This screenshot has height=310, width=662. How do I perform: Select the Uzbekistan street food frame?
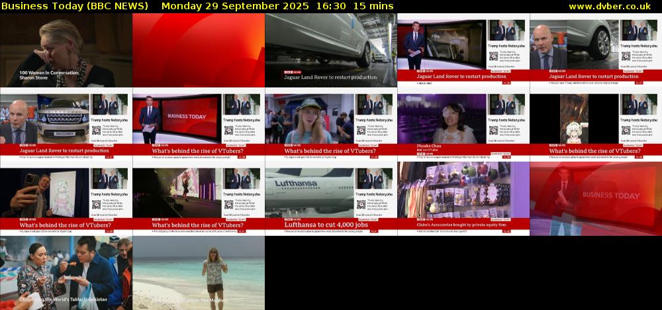point(66,273)
